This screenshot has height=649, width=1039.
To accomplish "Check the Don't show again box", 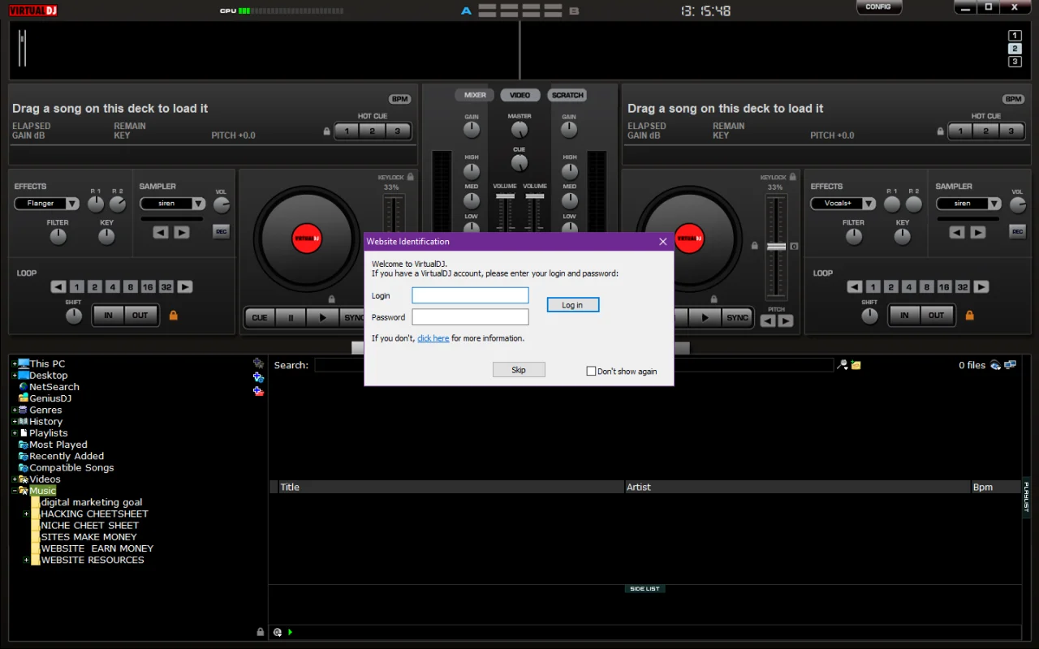I will tap(591, 371).
